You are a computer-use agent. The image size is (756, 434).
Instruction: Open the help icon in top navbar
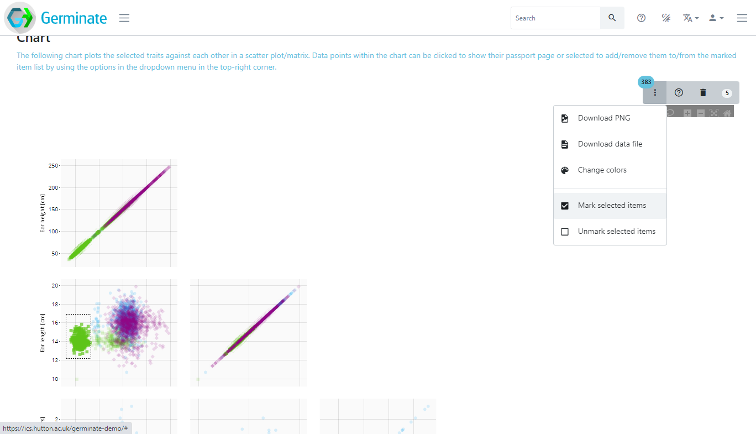[x=641, y=18]
